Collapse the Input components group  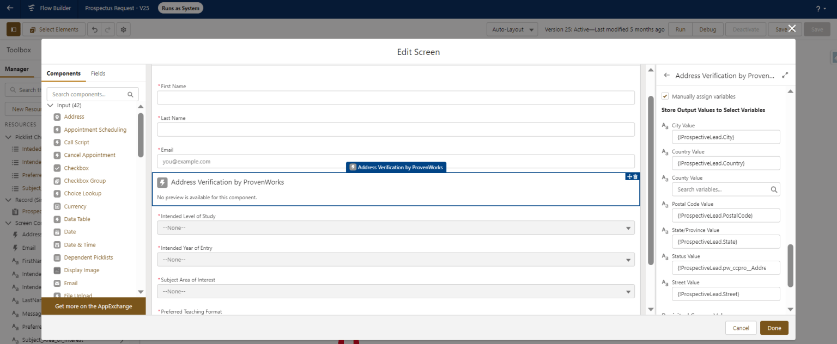pos(50,105)
